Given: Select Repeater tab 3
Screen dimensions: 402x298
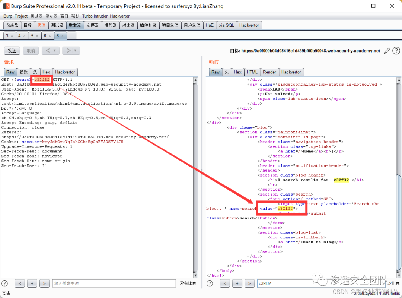Looking at the screenshot, I should pos(7,36).
